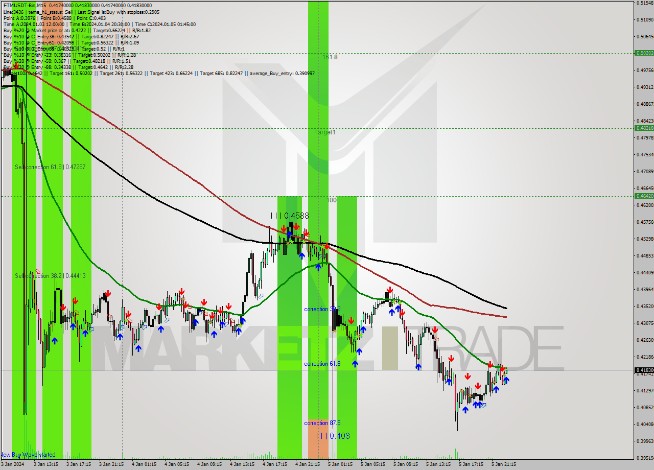Click the '5 Jan 09:15' time axis label
The width and height of the screenshot is (654, 470).
pyautogui.click(x=405, y=465)
